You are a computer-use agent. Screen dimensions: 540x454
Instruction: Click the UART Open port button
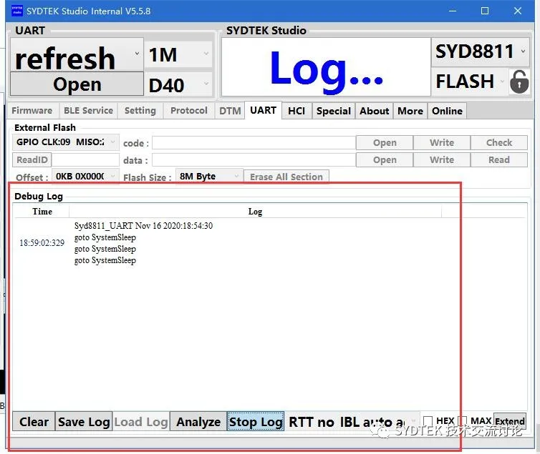77,84
